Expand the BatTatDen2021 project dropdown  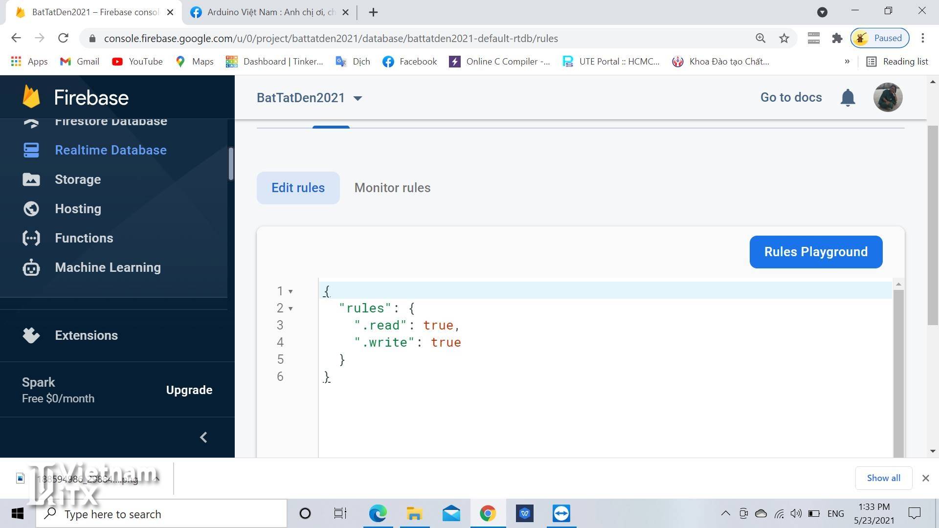point(358,98)
